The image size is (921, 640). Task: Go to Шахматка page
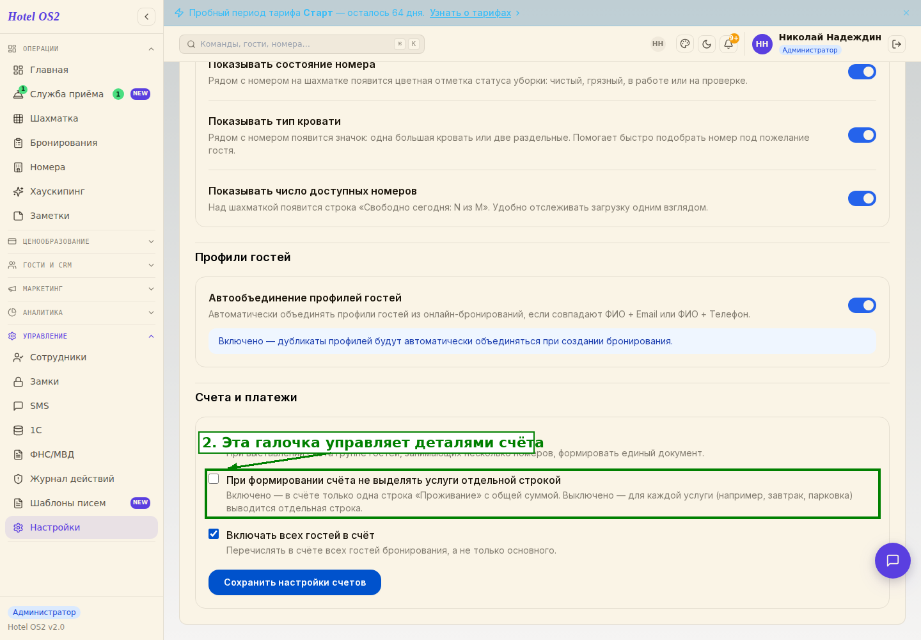coord(81,118)
